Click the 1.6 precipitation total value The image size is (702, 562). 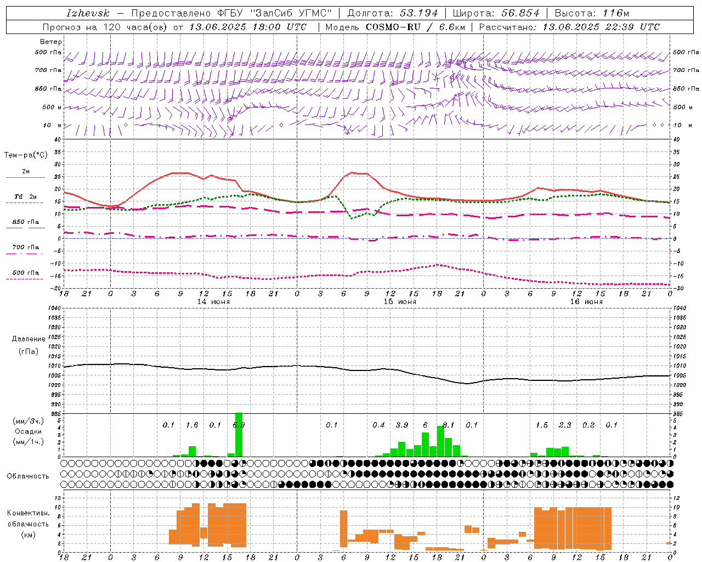tap(192, 425)
